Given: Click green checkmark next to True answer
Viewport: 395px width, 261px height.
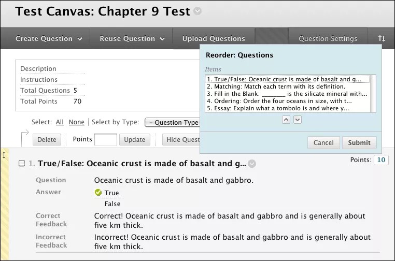Looking at the screenshot, I should click(x=98, y=193).
